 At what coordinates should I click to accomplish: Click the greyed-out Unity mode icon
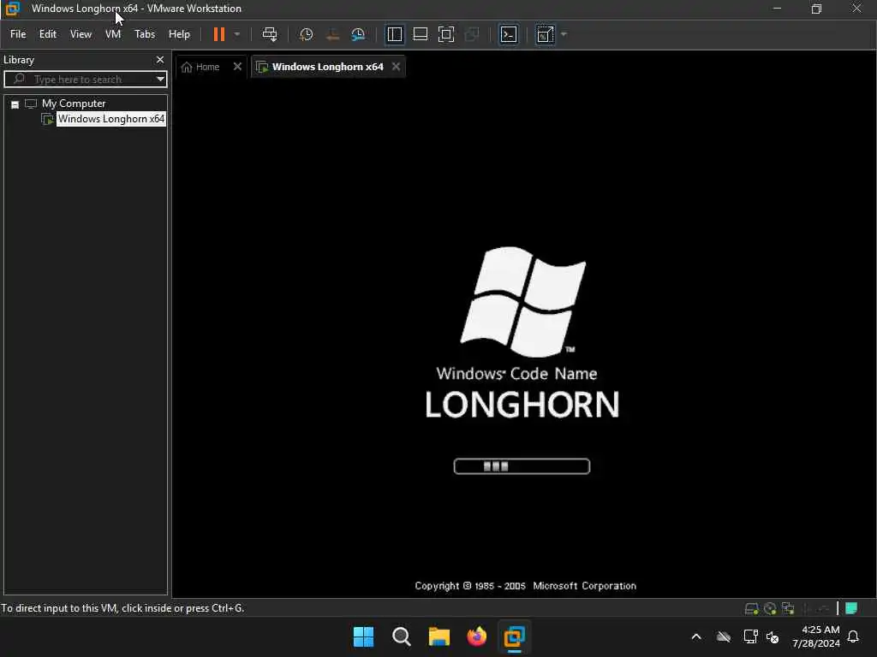(x=472, y=34)
